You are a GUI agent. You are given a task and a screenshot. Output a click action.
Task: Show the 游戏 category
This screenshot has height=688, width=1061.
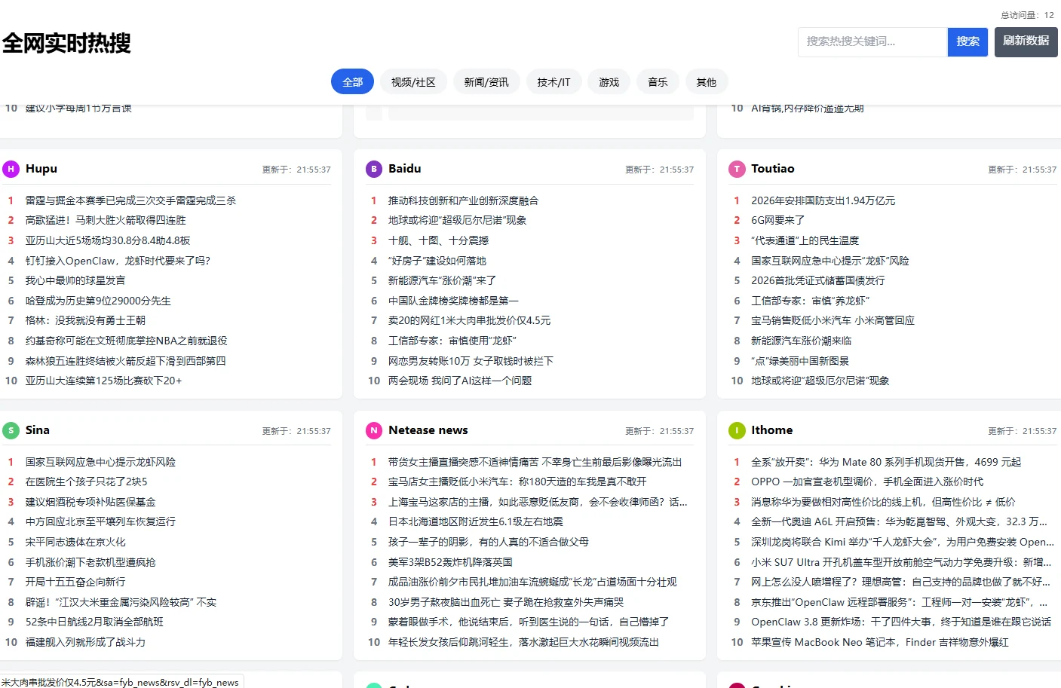[x=609, y=82]
